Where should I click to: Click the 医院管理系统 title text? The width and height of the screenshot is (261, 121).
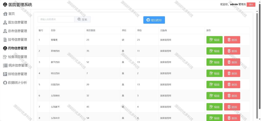click(x=20, y=5)
